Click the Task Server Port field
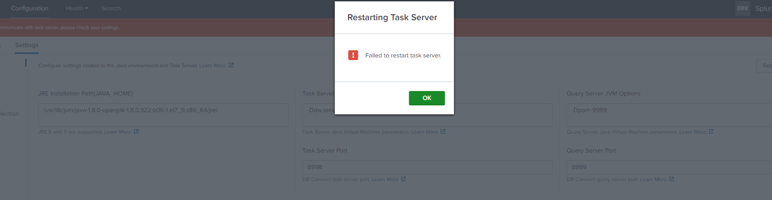Image resolution: width=772 pixels, height=200 pixels. click(427, 167)
